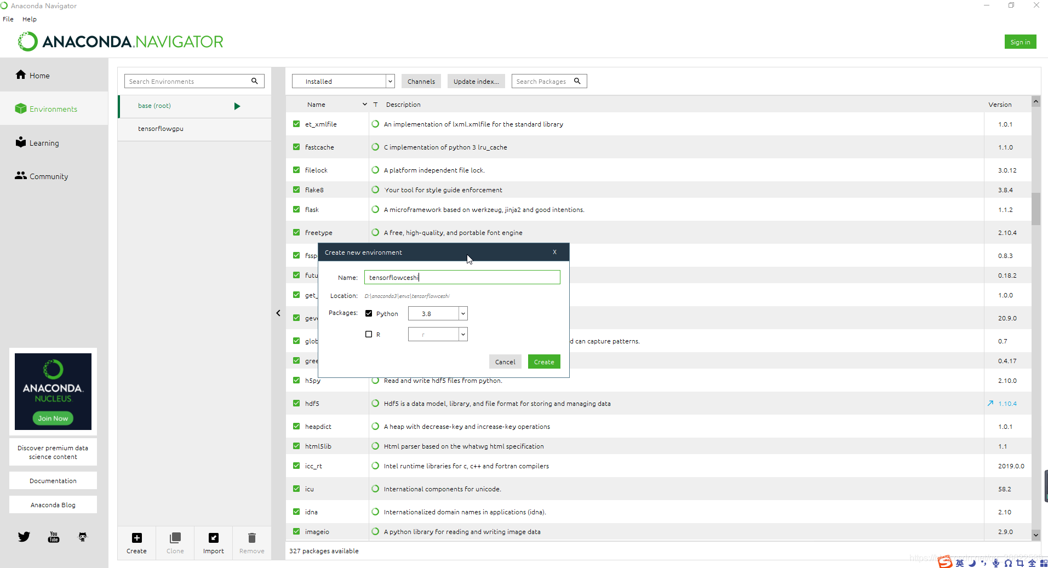Image resolution: width=1048 pixels, height=568 pixels.
Task: Click Join Now on Anaconda Nucleus
Action: [53, 418]
